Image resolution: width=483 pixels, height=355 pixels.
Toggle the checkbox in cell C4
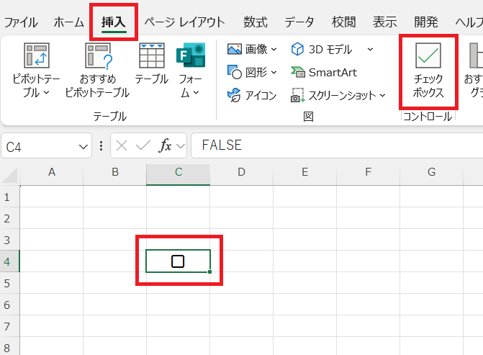[178, 261]
